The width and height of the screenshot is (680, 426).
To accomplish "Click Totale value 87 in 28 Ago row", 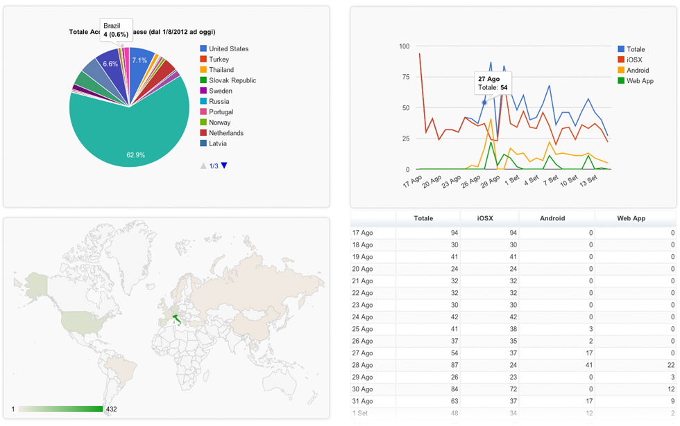I will 454,365.
